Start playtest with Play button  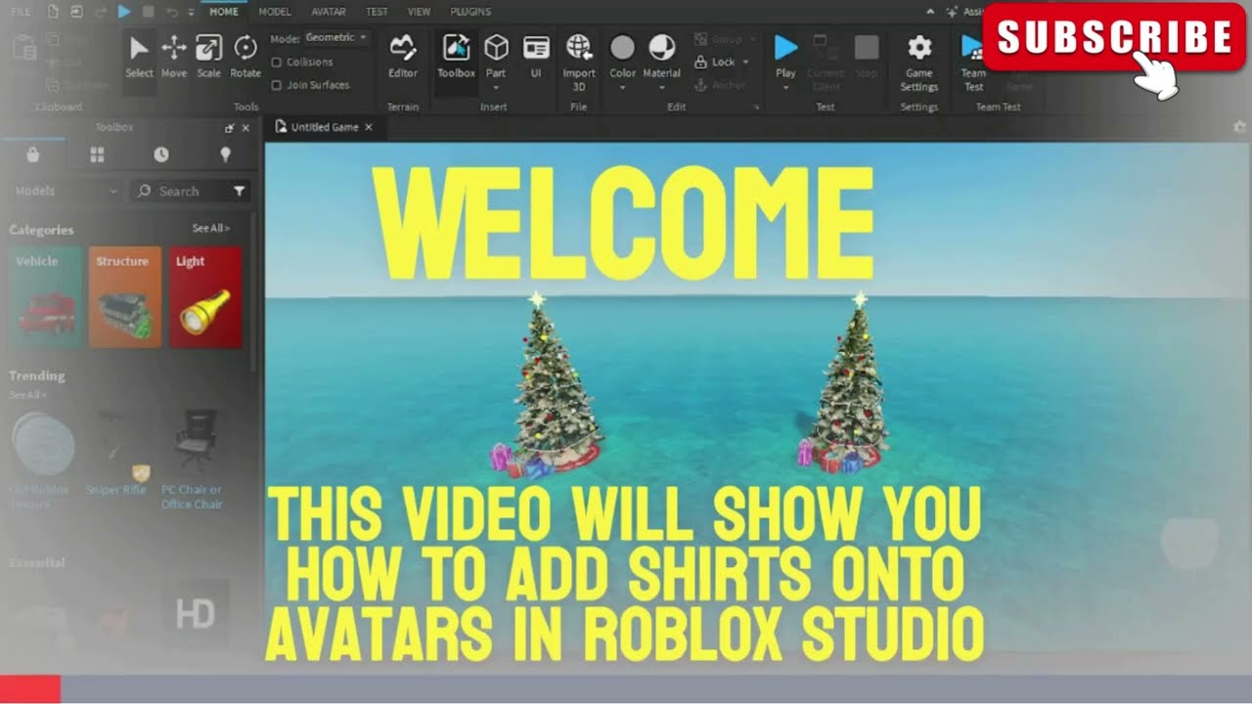click(x=785, y=55)
